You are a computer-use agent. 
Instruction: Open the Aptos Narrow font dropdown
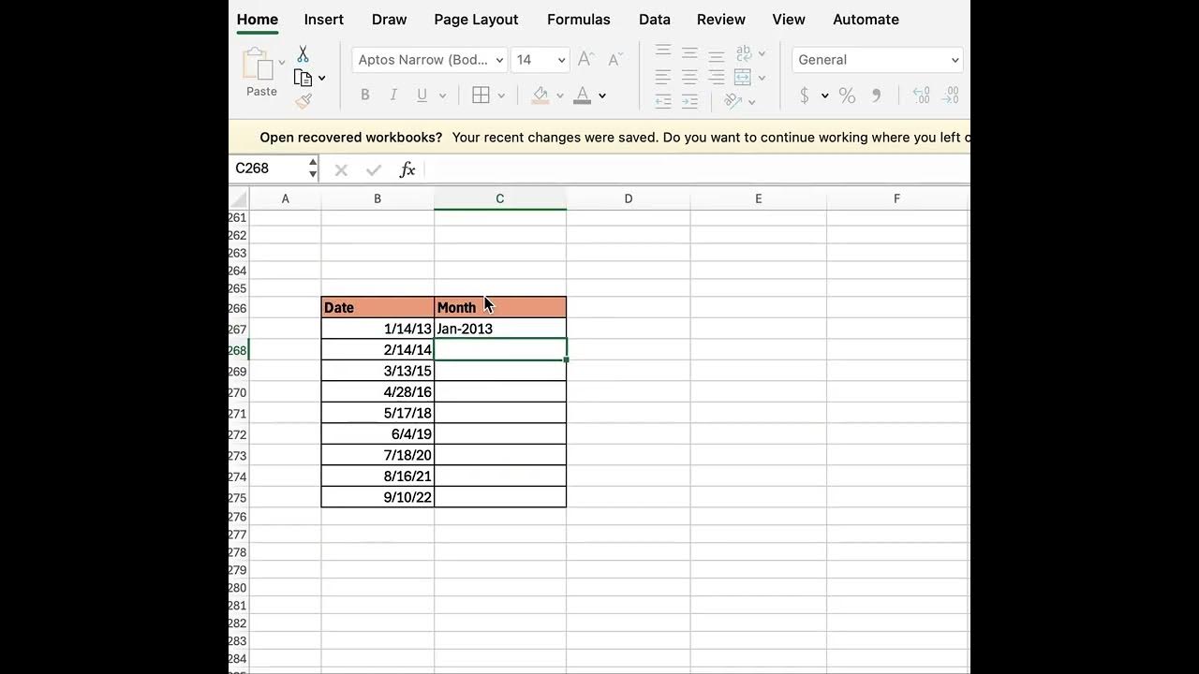428,59
